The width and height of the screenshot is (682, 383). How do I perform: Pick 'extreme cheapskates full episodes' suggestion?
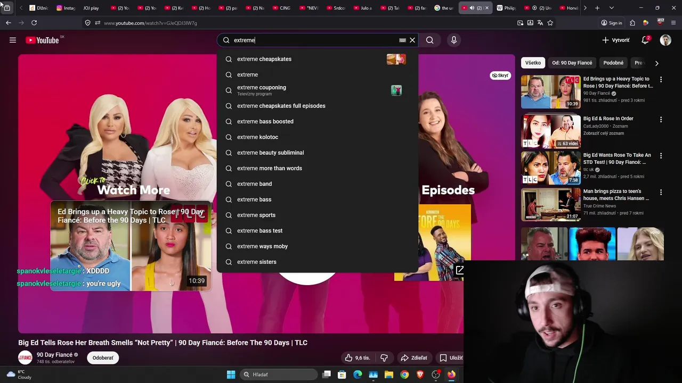pyautogui.click(x=318, y=106)
